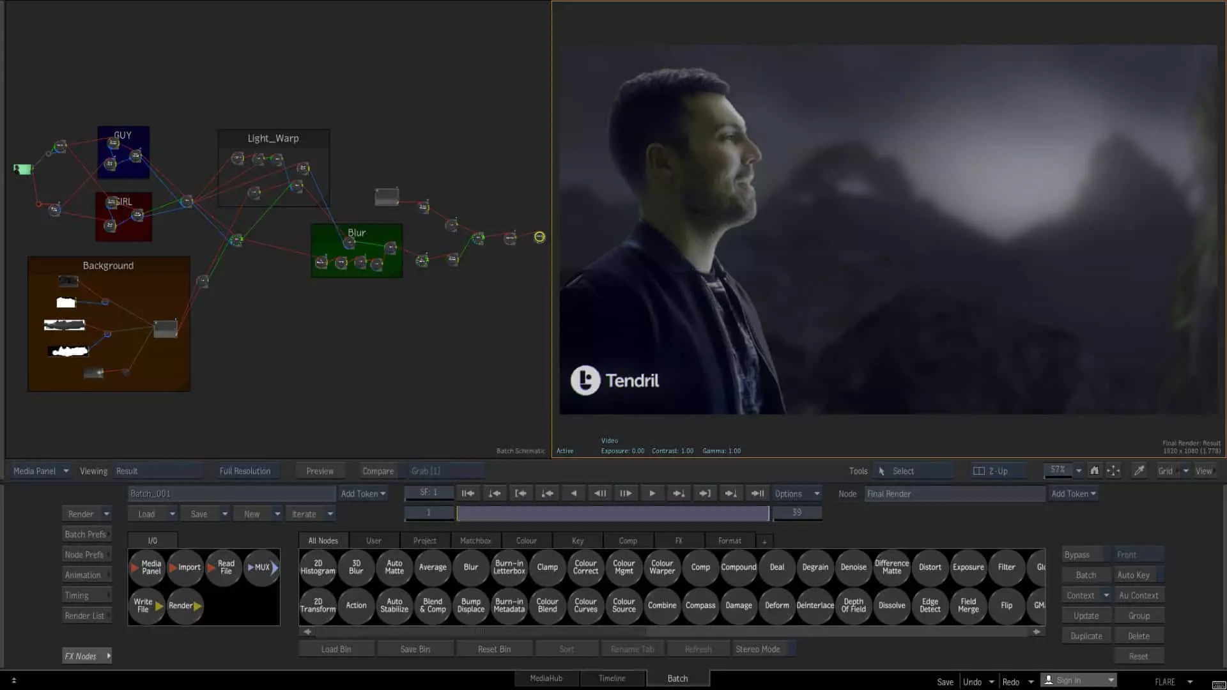Click the Colour Warper node
1227x690 pixels.
pyautogui.click(x=662, y=568)
